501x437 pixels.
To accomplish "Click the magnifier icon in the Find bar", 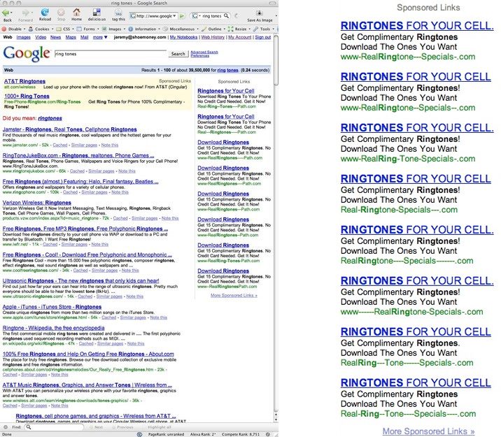I will 29,427.
